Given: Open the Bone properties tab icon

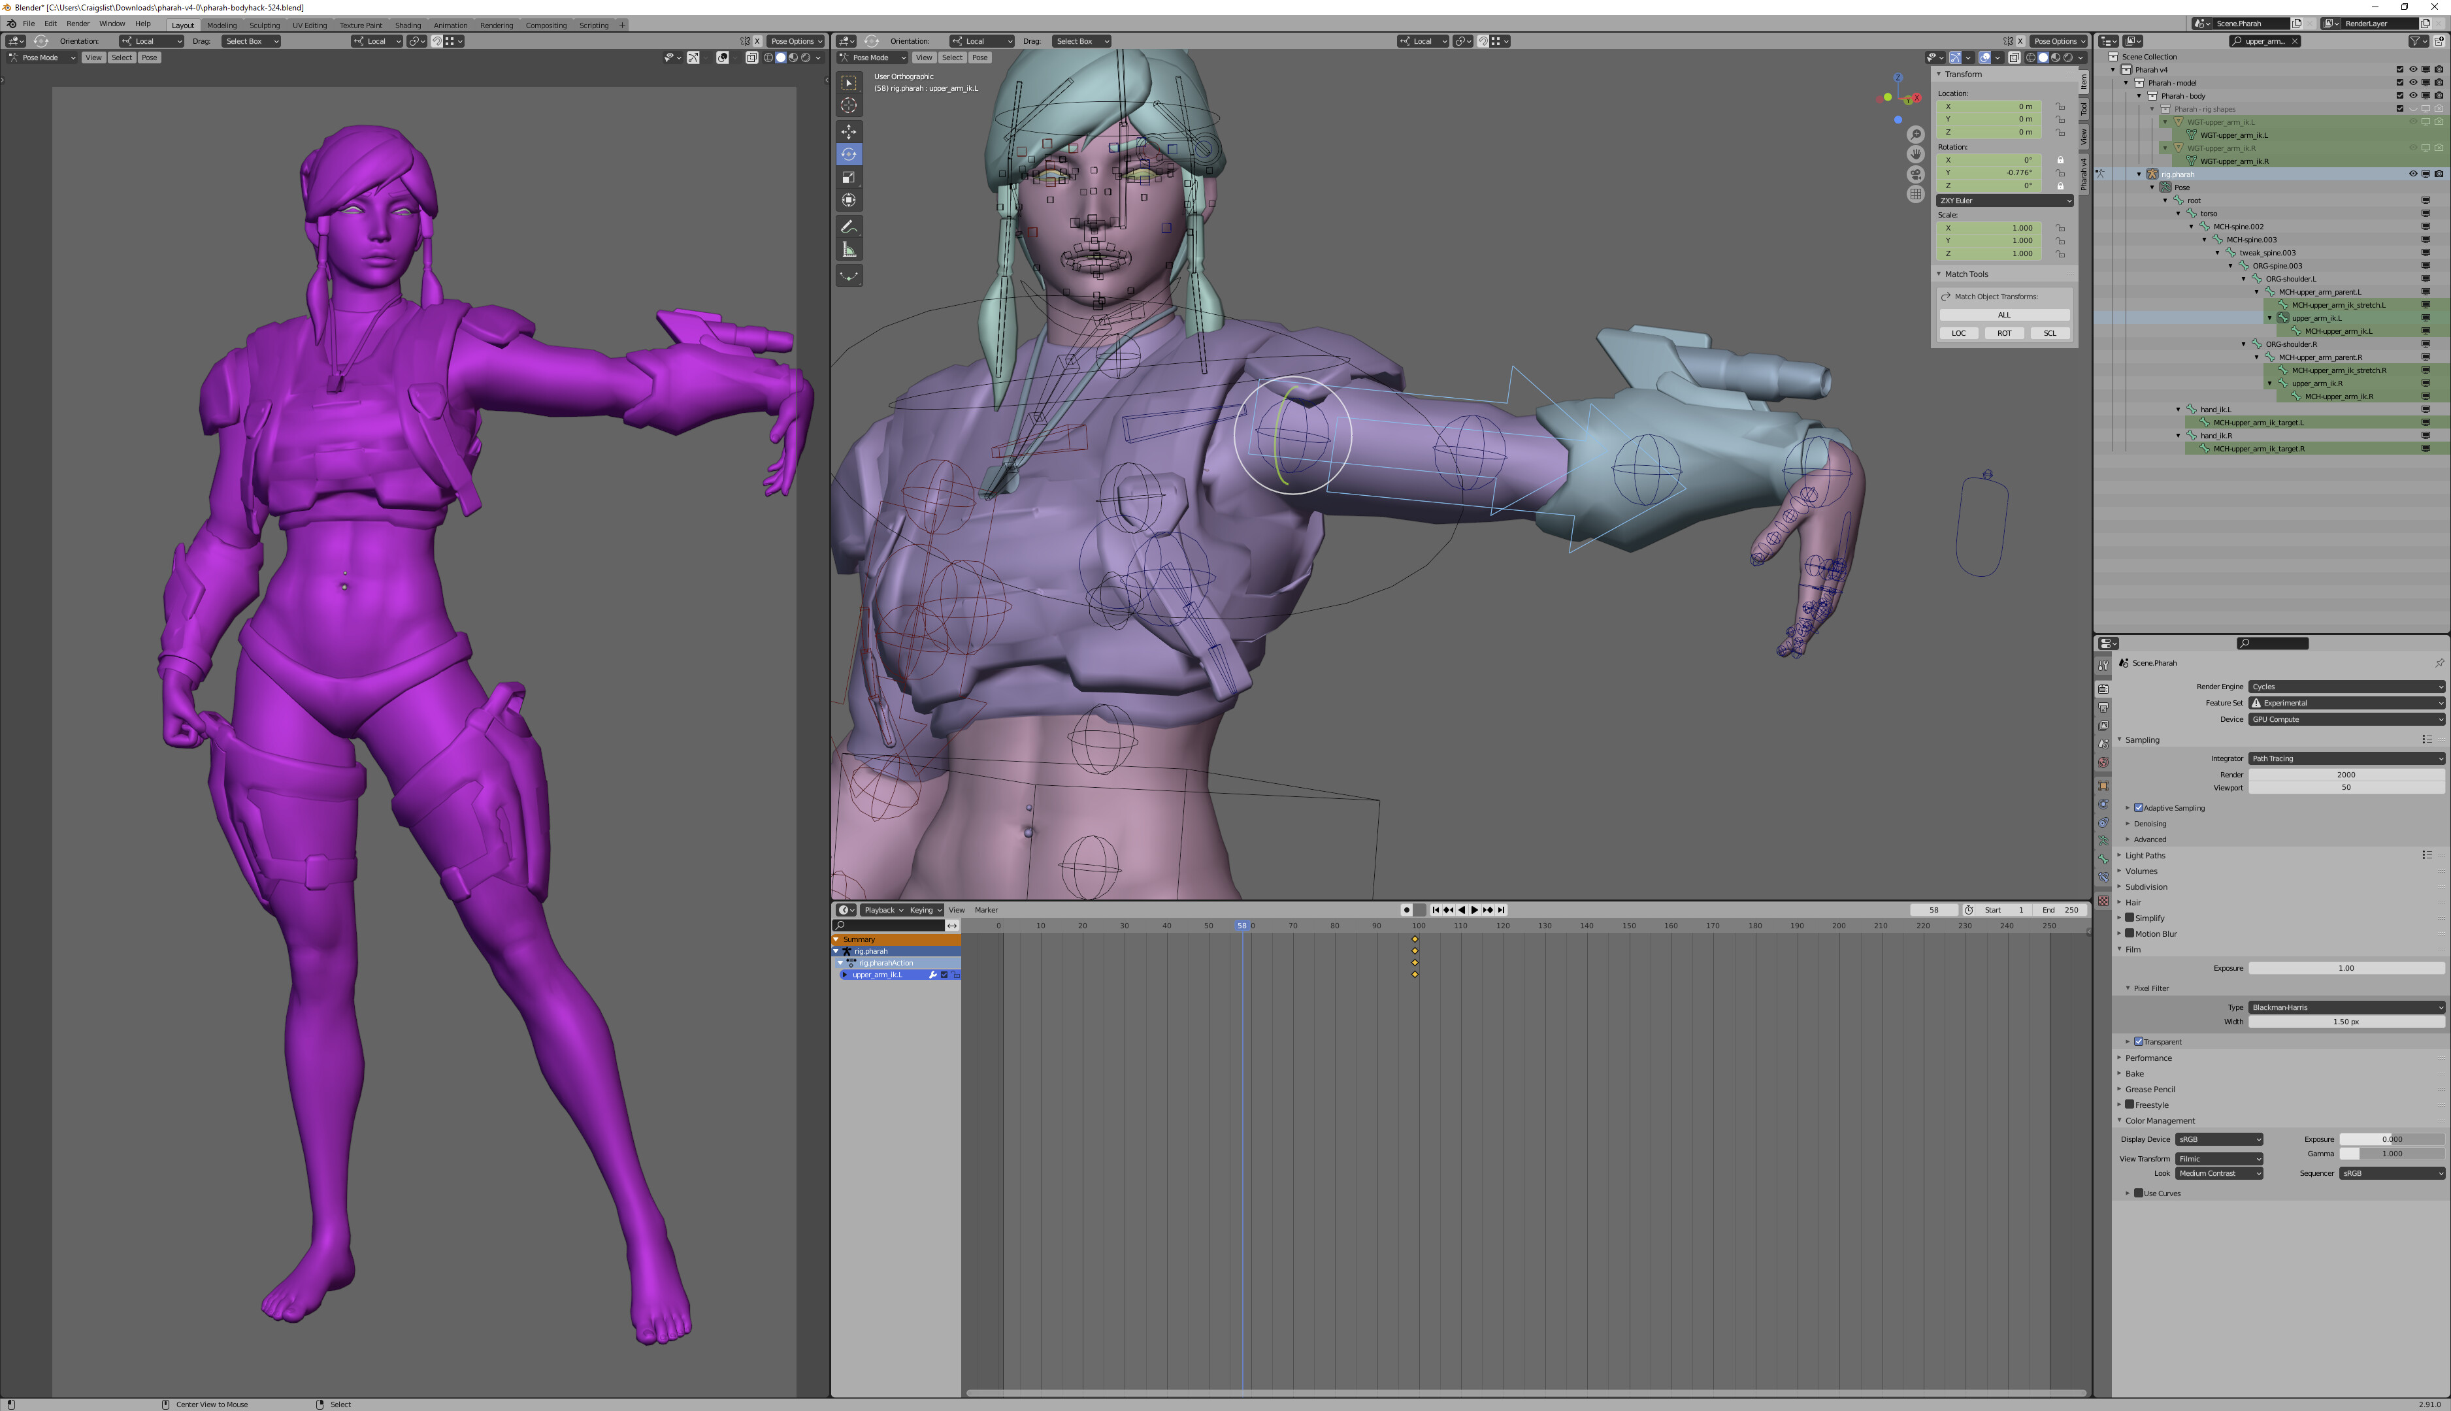Looking at the screenshot, I should click(x=2103, y=858).
